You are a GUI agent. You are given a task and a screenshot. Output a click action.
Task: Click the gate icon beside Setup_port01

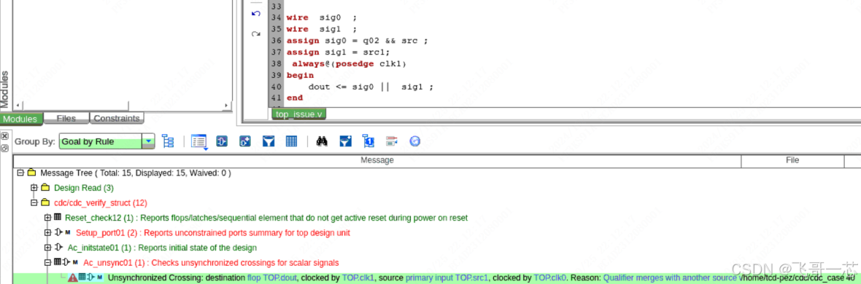[59, 232]
